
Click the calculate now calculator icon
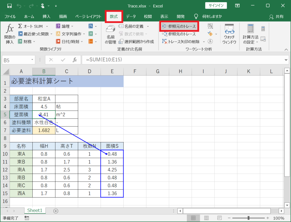coord(263,29)
